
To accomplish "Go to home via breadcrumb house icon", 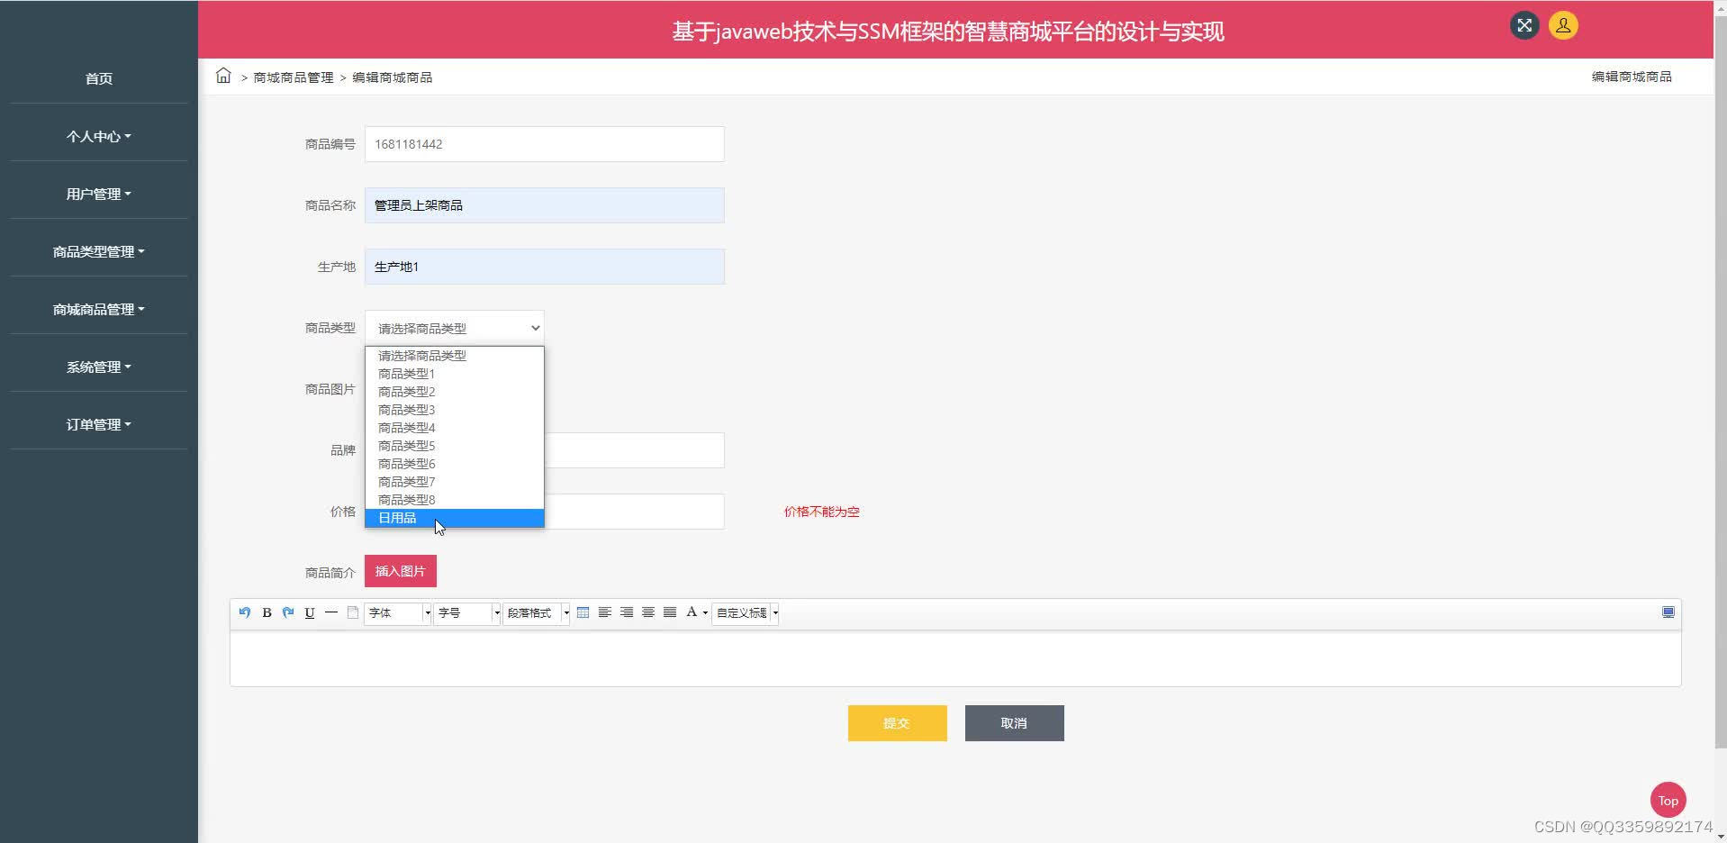I will tap(223, 76).
